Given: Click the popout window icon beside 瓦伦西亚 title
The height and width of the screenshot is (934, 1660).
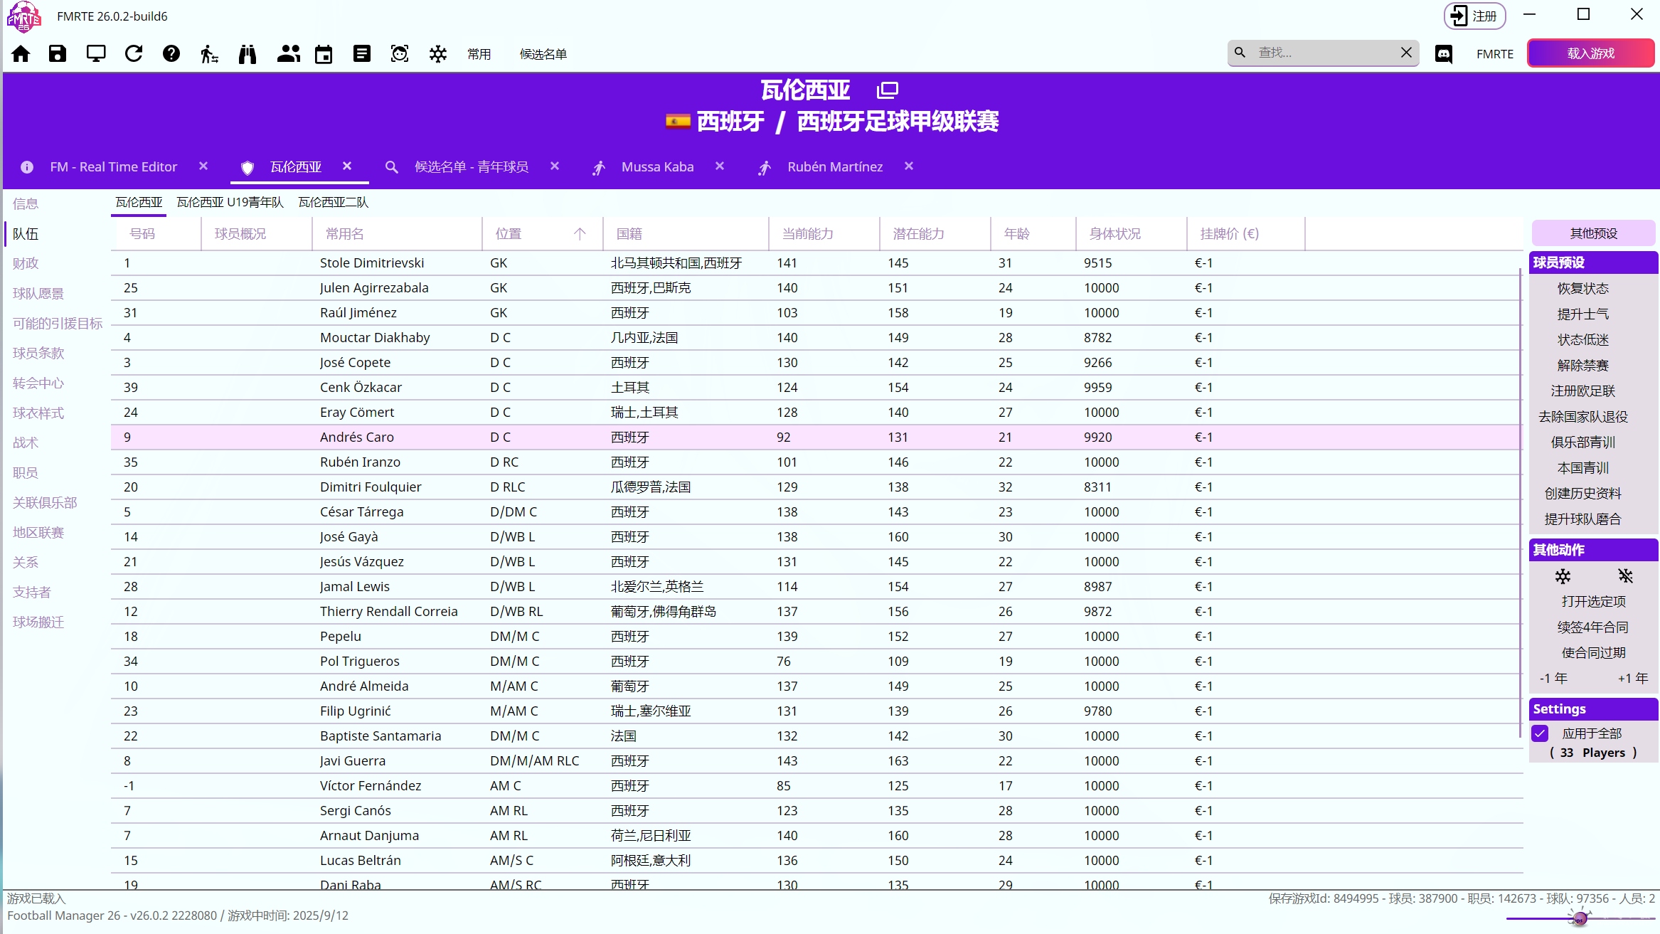Looking at the screenshot, I should pos(888,90).
